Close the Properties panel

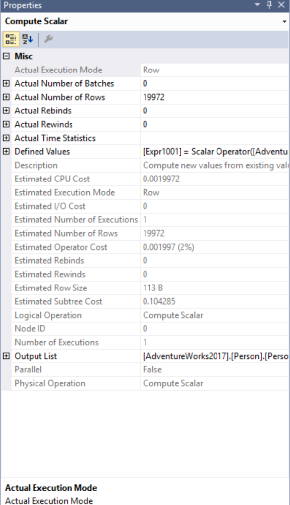click(x=281, y=5)
